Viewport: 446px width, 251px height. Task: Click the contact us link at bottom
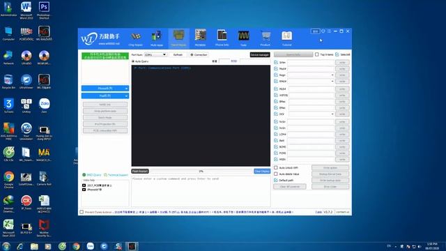(x=342, y=212)
